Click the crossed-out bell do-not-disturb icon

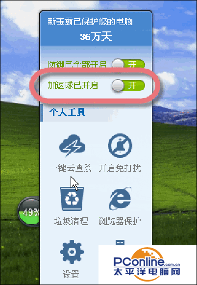tap(120, 145)
